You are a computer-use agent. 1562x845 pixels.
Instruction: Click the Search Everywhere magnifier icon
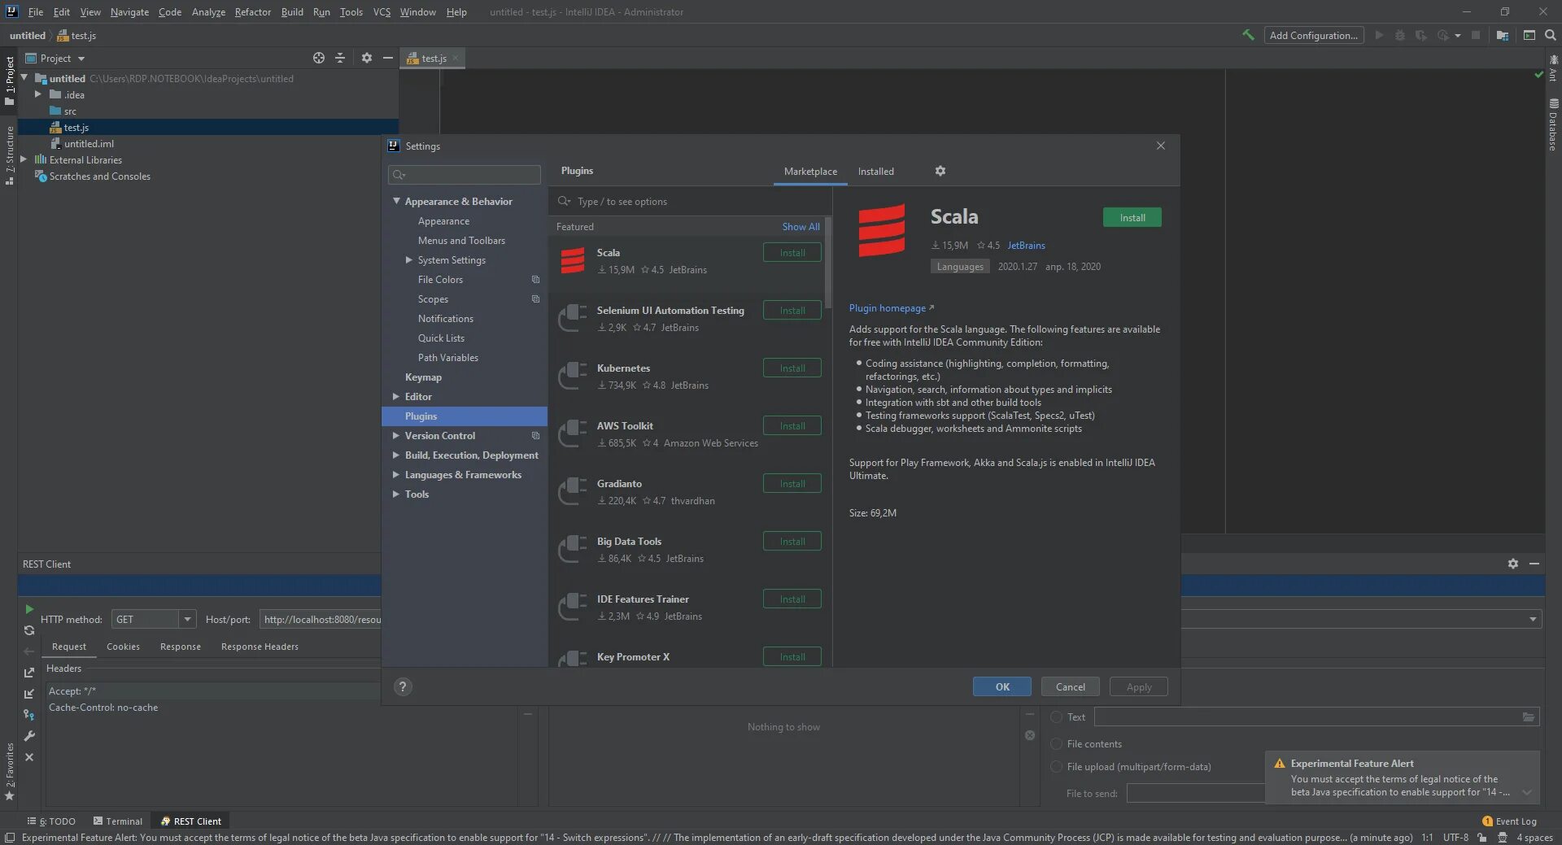[x=1550, y=35]
